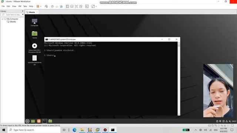
Task: Open the terminal from the Mint panel
Action: [44, 121]
